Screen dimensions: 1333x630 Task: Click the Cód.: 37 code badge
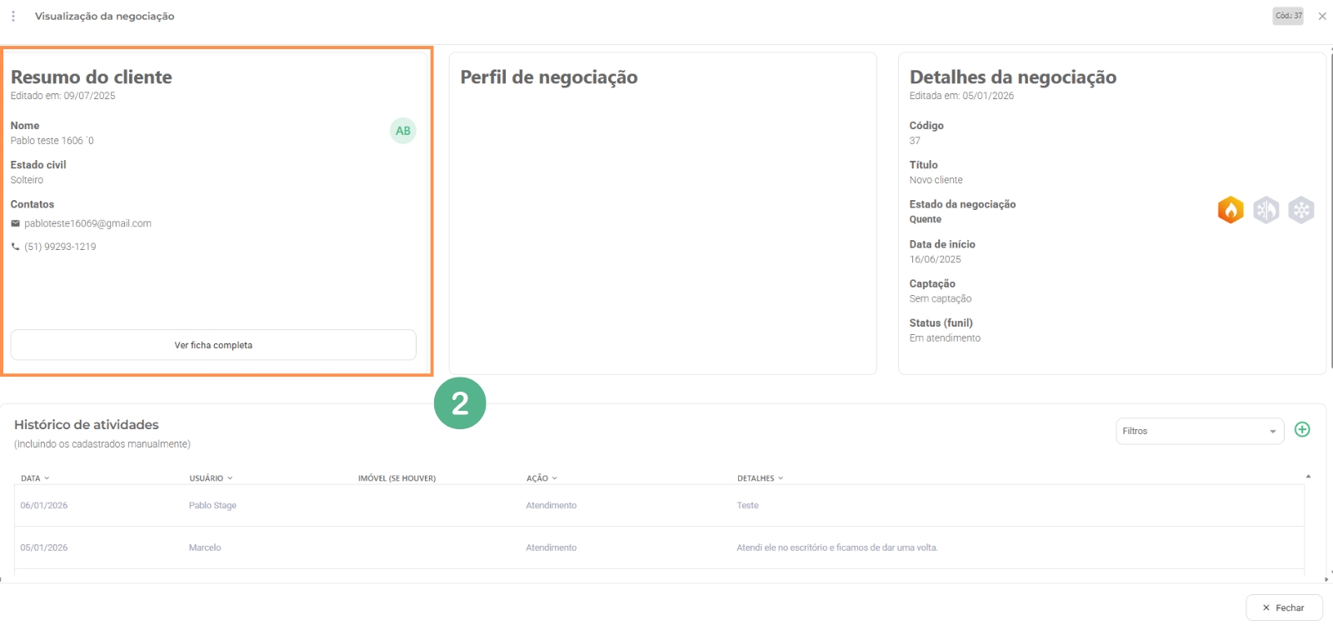point(1287,16)
